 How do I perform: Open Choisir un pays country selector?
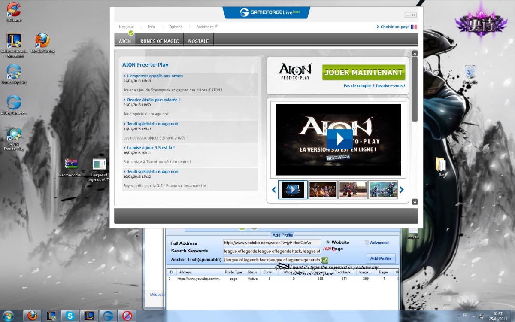tap(396, 27)
